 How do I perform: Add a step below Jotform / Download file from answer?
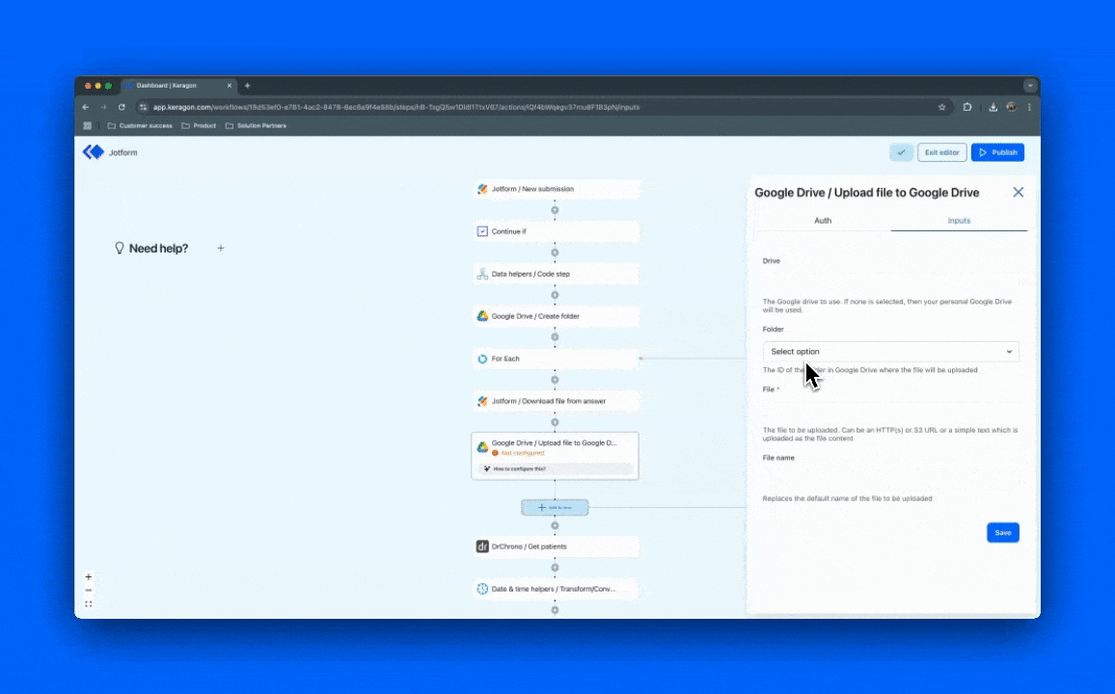click(555, 422)
